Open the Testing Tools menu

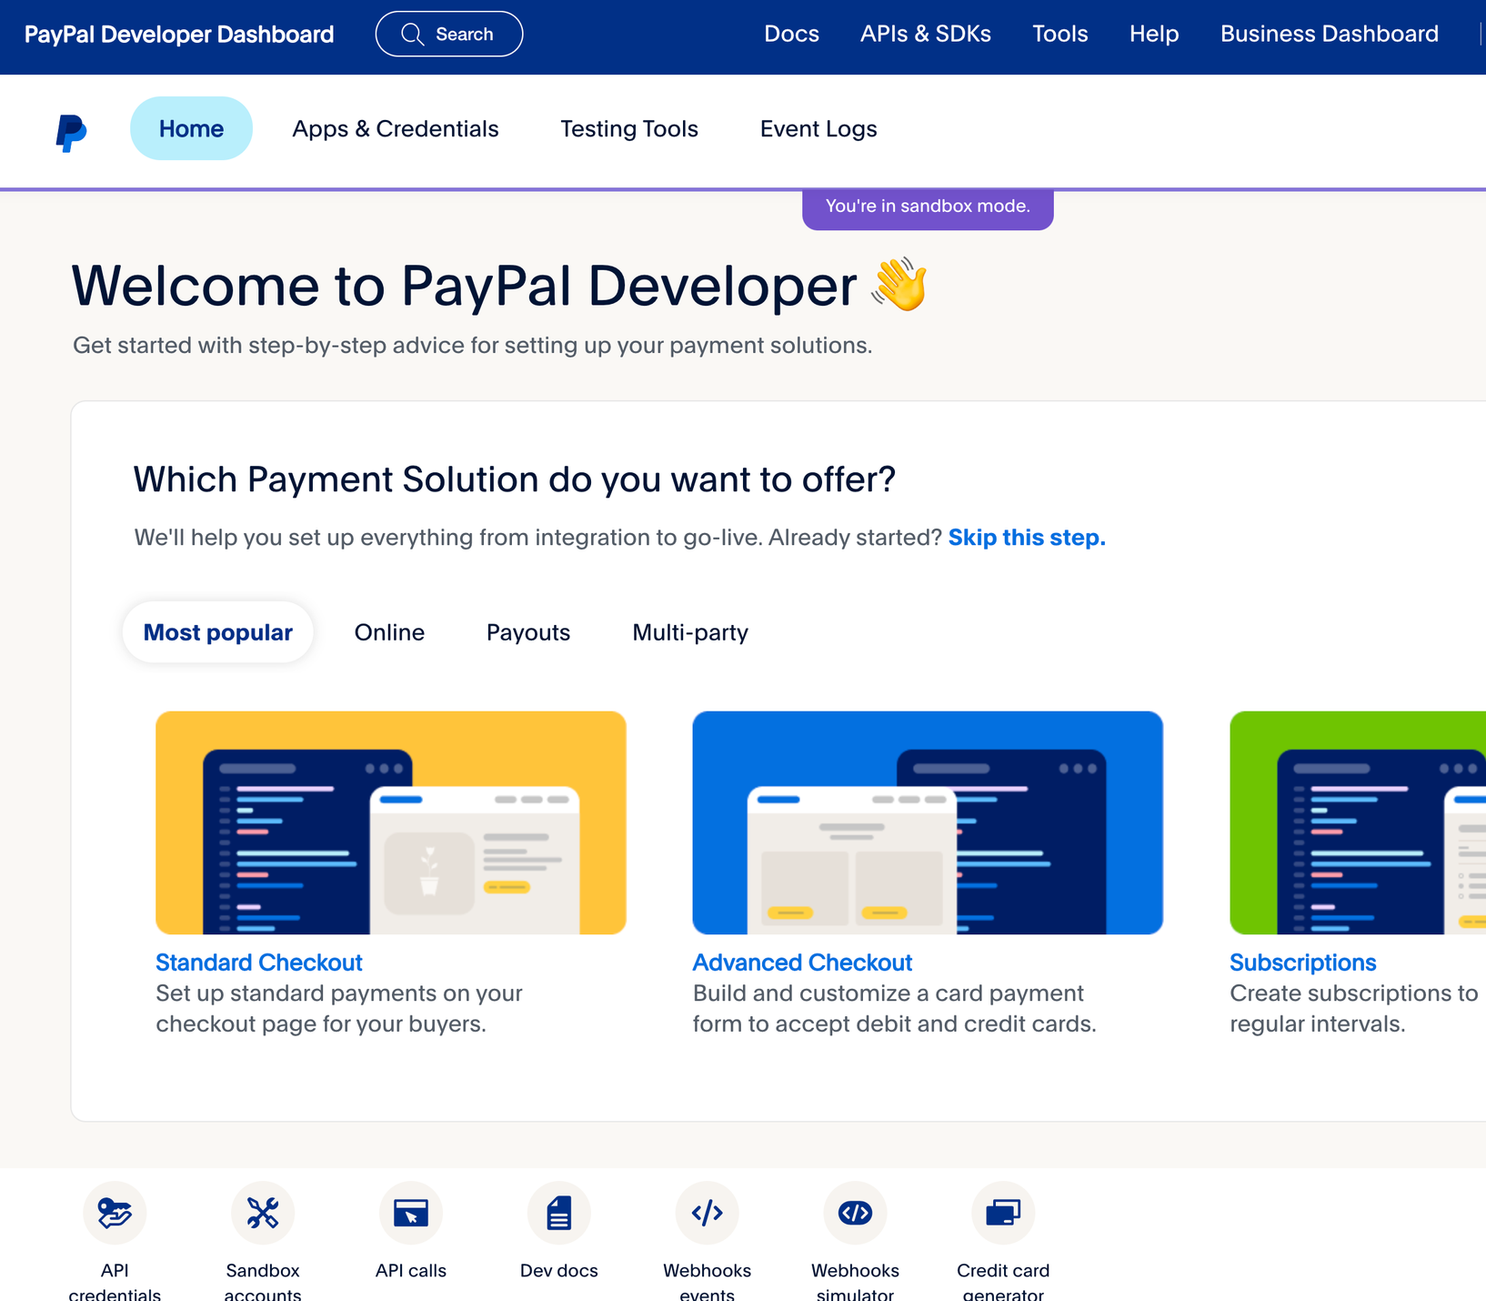628,129
